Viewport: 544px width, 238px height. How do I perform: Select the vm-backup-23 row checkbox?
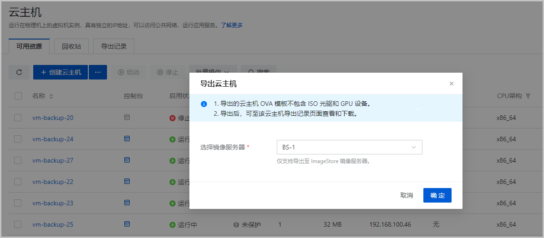(18, 203)
